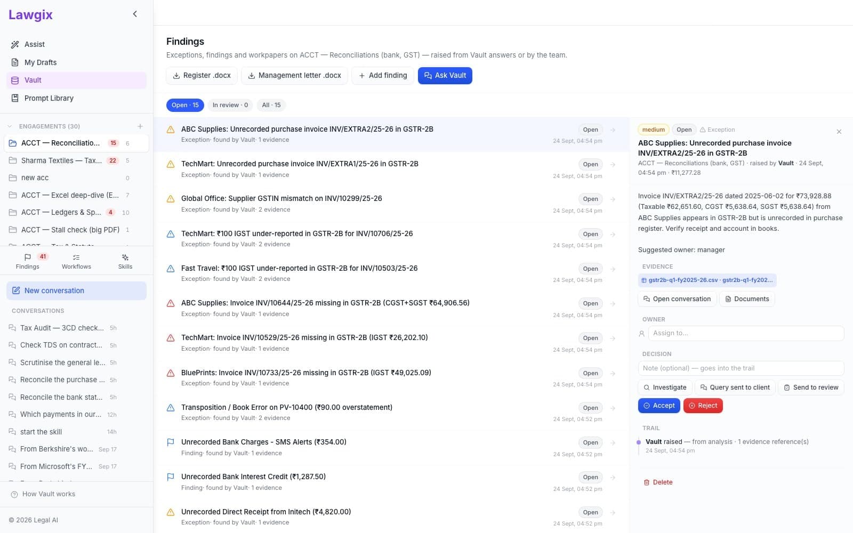Image resolution: width=853 pixels, height=533 pixels.
Task: Close the finding detail panel
Action: point(839,132)
